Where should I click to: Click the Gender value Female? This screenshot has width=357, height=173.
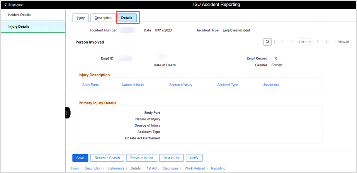[x=277, y=65]
